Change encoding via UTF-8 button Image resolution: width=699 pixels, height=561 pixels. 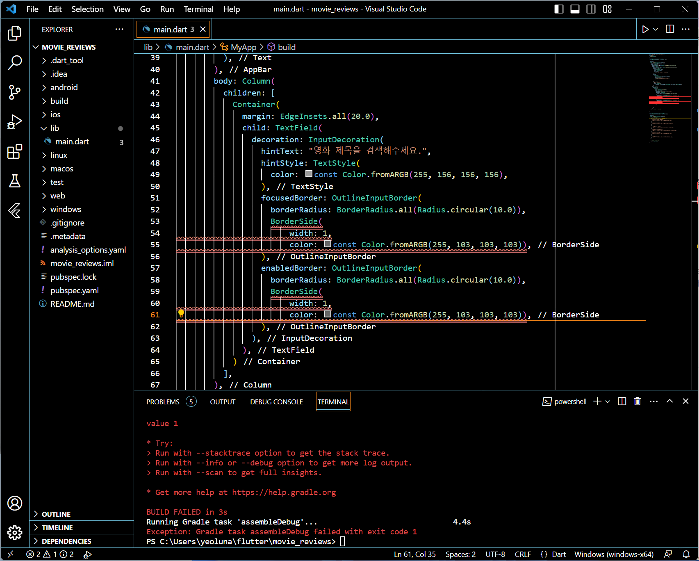click(495, 554)
